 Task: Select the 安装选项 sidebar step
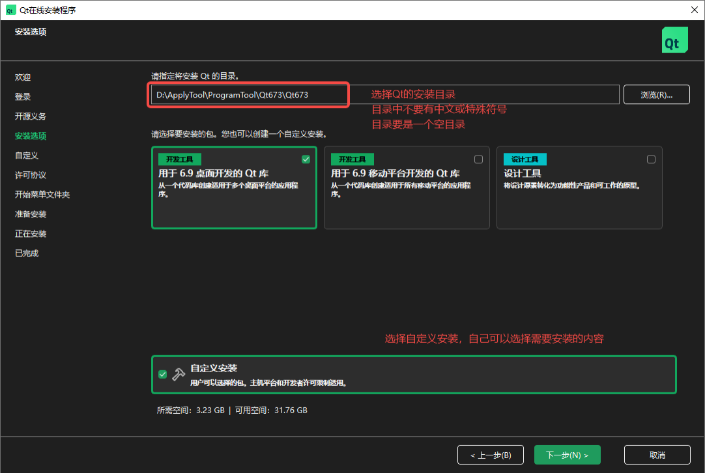coord(31,136)
